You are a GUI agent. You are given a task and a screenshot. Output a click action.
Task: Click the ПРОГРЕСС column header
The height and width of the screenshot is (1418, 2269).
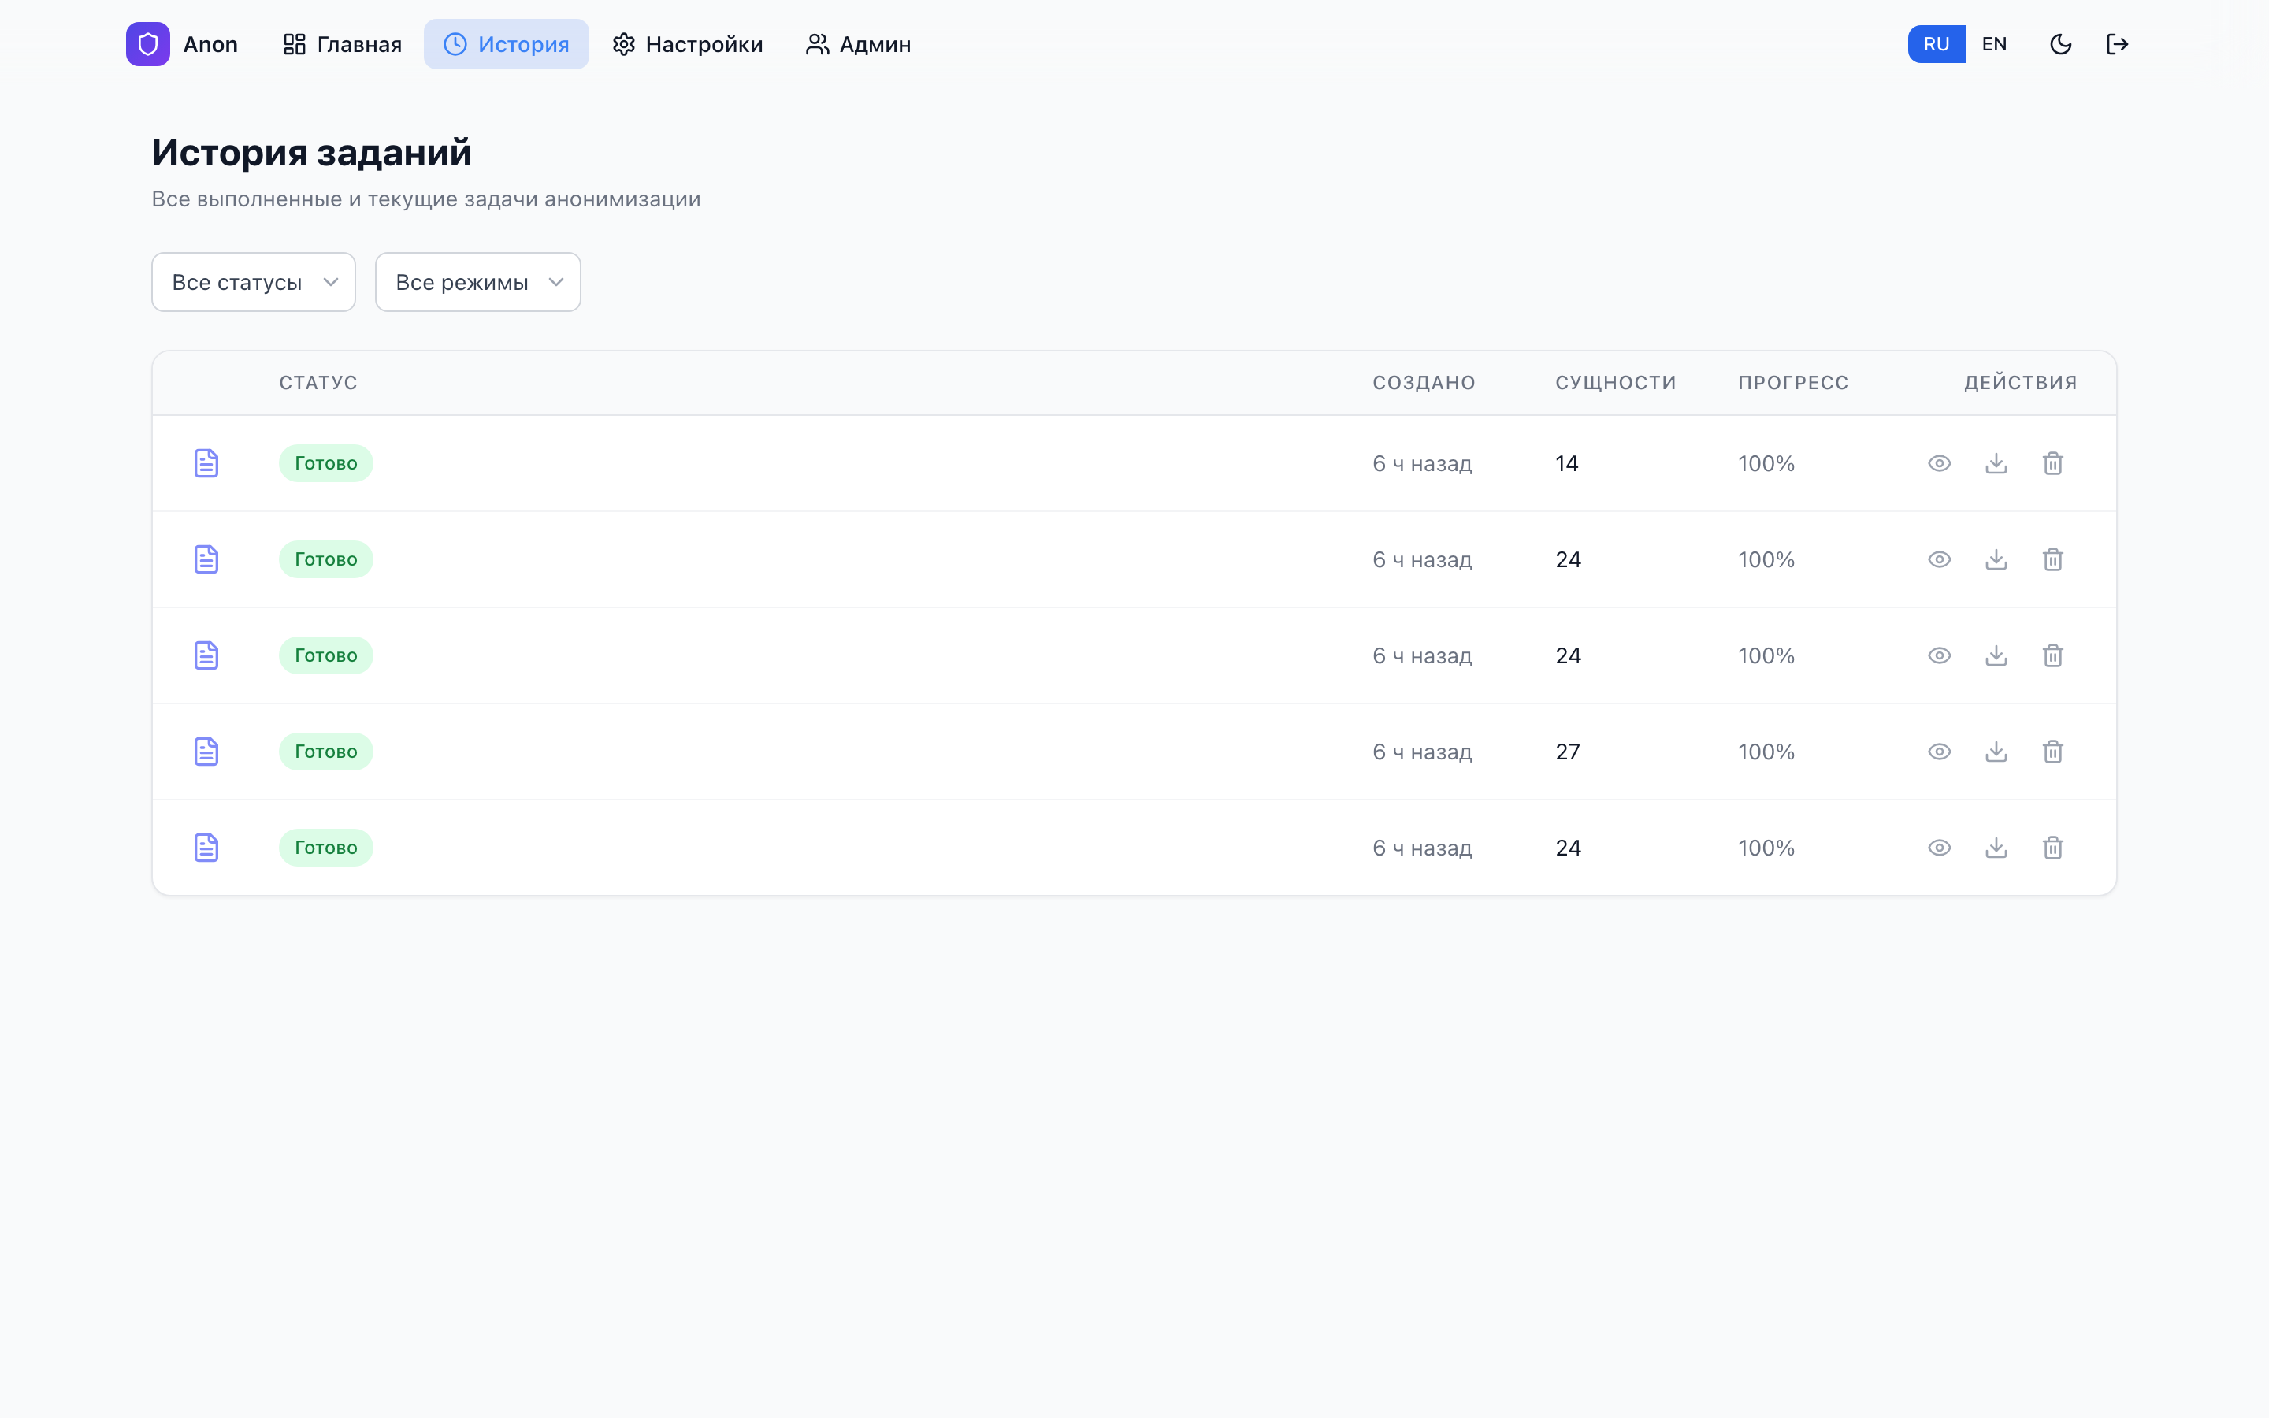(x=1792, y=383)
